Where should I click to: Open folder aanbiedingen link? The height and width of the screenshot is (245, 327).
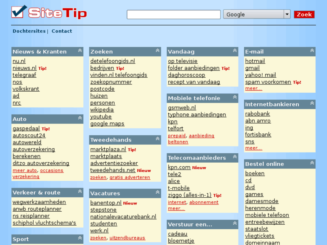coord(193,68)
